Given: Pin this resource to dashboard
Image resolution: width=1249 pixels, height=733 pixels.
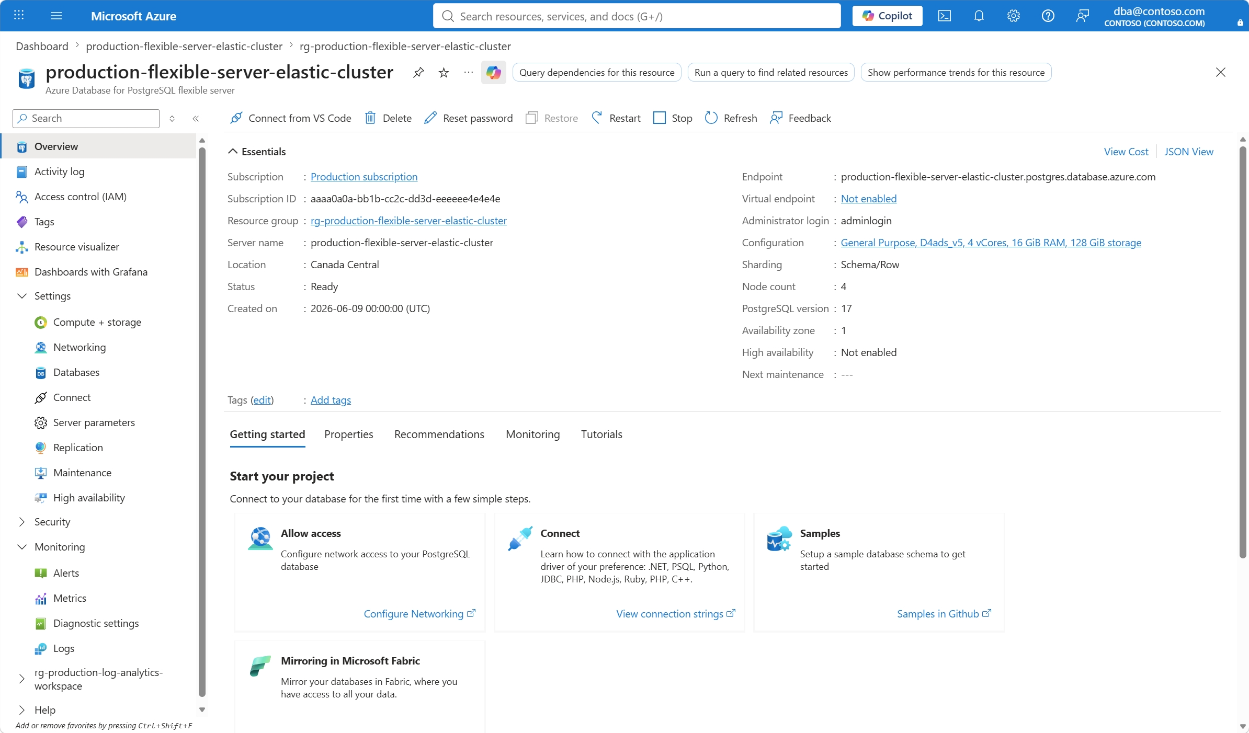Looking at the screenshot, I should point(418,72).
